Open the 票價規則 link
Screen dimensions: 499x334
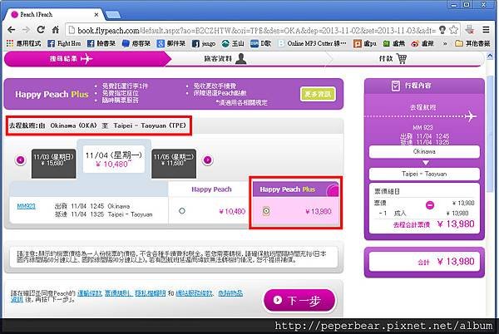point(118,293)
